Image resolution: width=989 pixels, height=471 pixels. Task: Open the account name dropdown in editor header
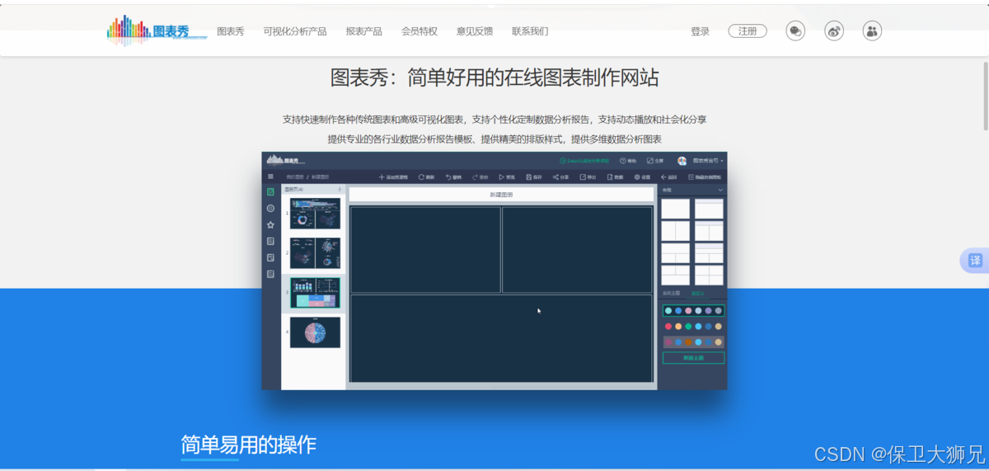[x=708, y=161]
